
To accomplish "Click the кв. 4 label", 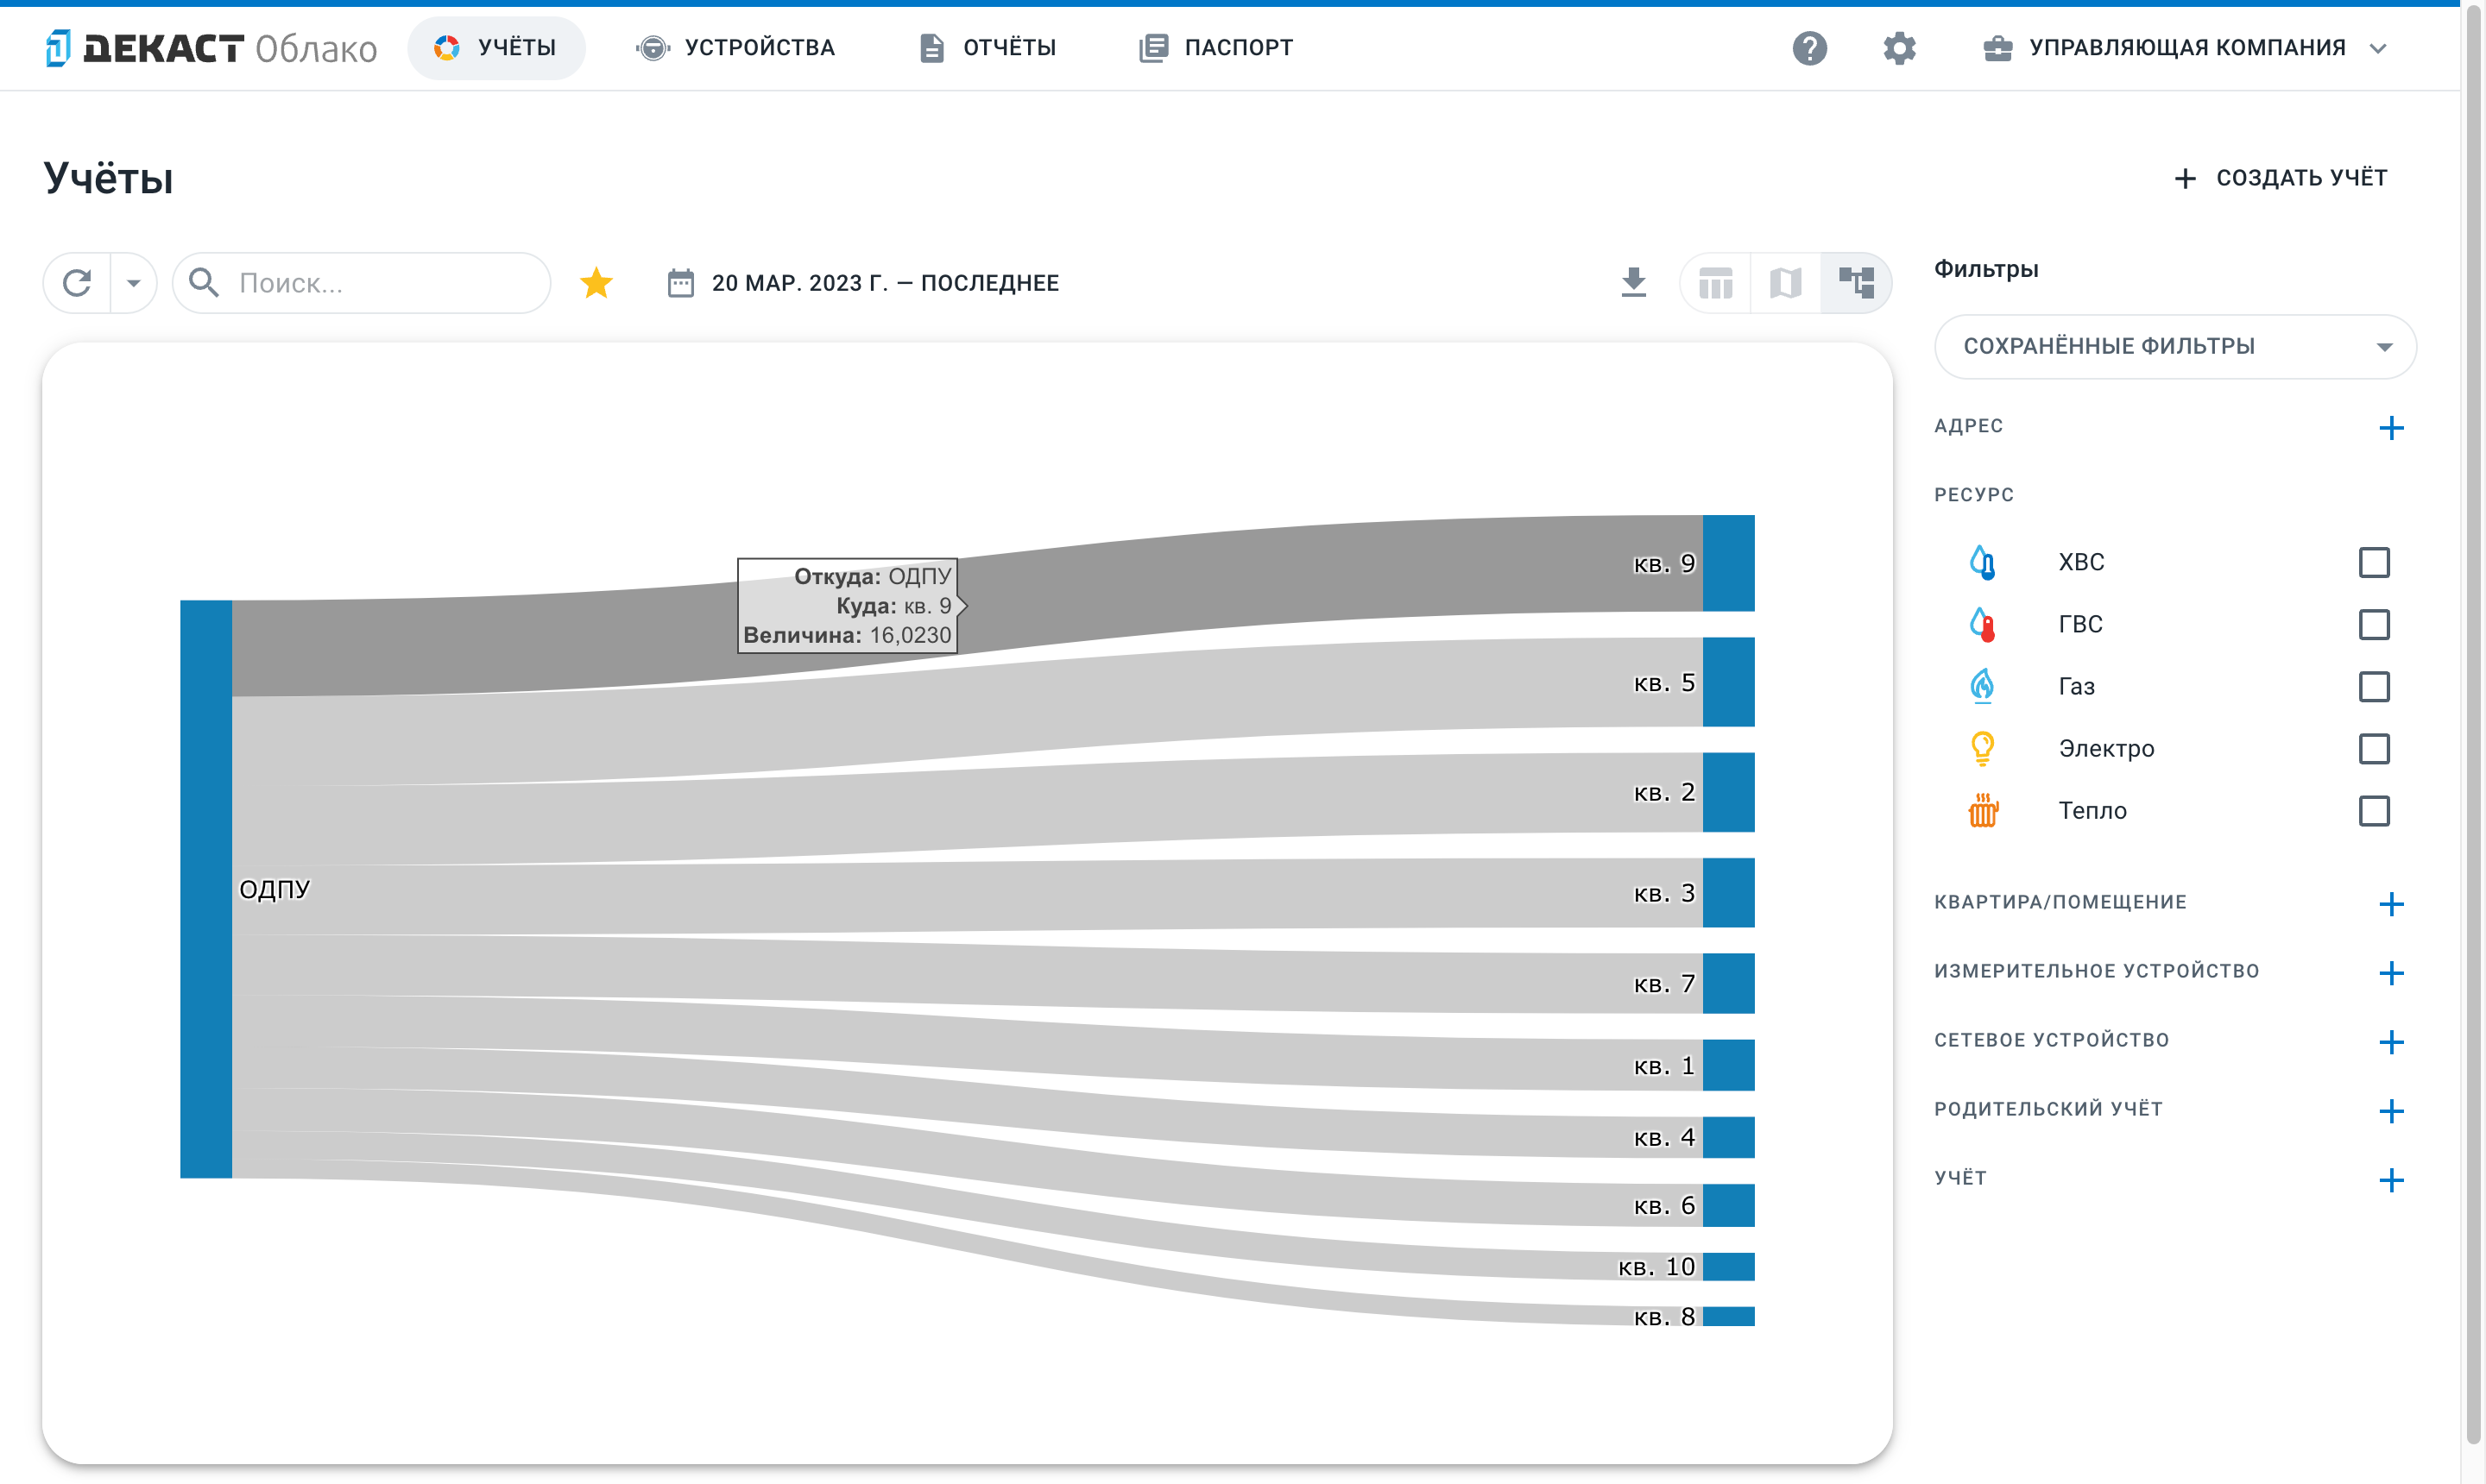I will (x=1663, y=1137).
